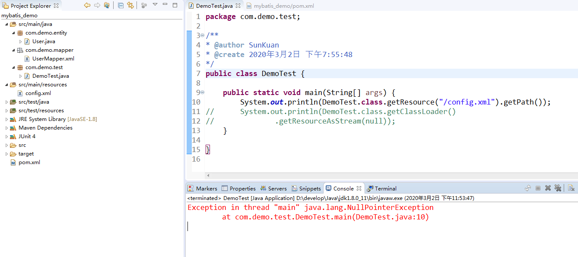Expand the DemoTest.java tree node

[20, 76]
